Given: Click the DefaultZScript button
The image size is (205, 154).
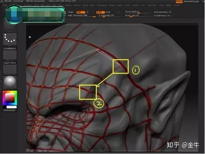Looking at the screenshot, I should (191, 1).
